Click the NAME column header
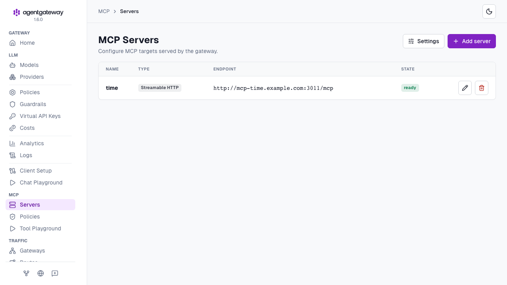This screenshot has height=285, width=507. [112, 69]
